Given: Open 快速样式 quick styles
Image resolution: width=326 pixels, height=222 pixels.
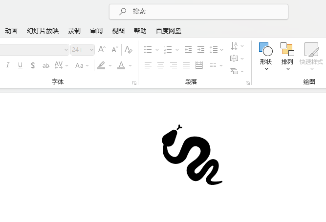Looking at the screenshot, I should coord(311,57).
